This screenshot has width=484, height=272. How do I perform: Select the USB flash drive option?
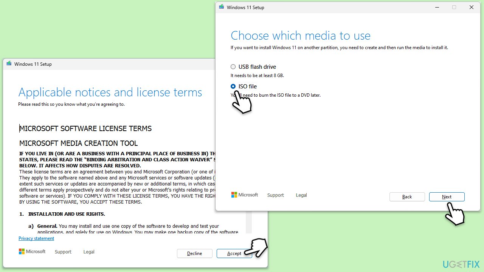click(x=233, y=67)
